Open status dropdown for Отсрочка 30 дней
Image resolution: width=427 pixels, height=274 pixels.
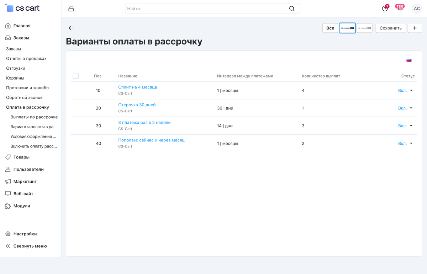click(x=405, y=108)
